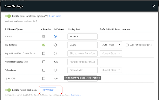Set Ship to Home as default
This screenshot has width=159, height=100.
[55, 45]
